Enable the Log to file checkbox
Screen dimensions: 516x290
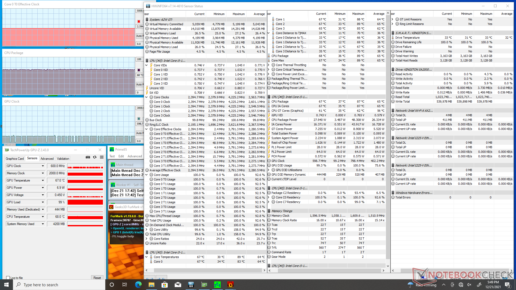pyautogui.click(x=8, y=278)
